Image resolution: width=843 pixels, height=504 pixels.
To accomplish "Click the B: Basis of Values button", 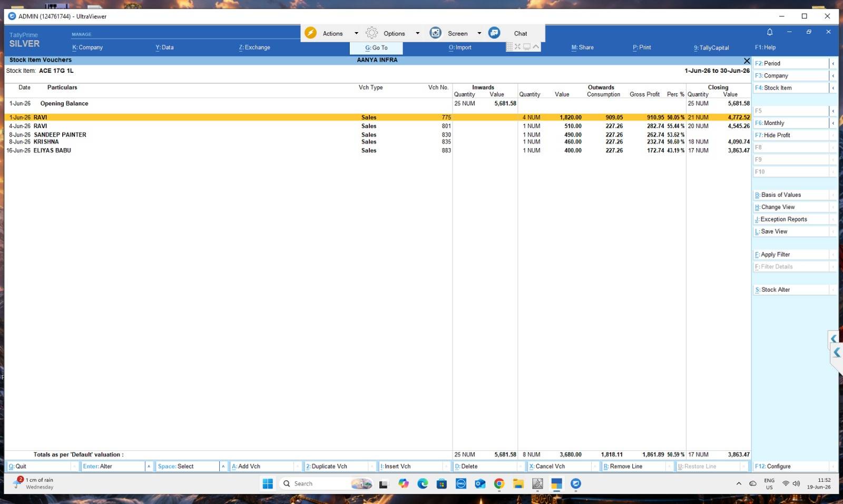I will 791,195.
